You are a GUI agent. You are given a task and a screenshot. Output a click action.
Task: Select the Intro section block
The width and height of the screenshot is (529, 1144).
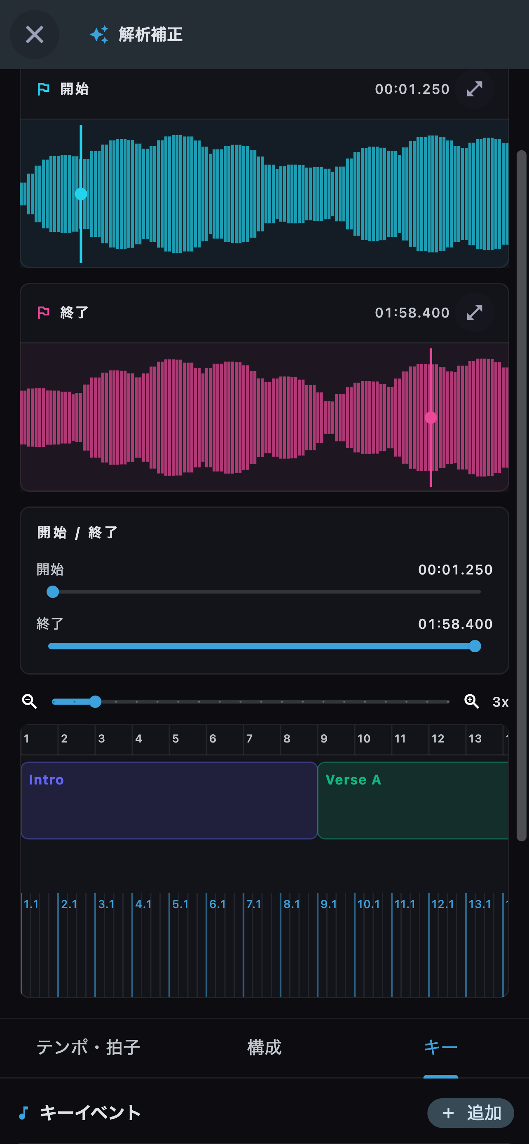169,800
